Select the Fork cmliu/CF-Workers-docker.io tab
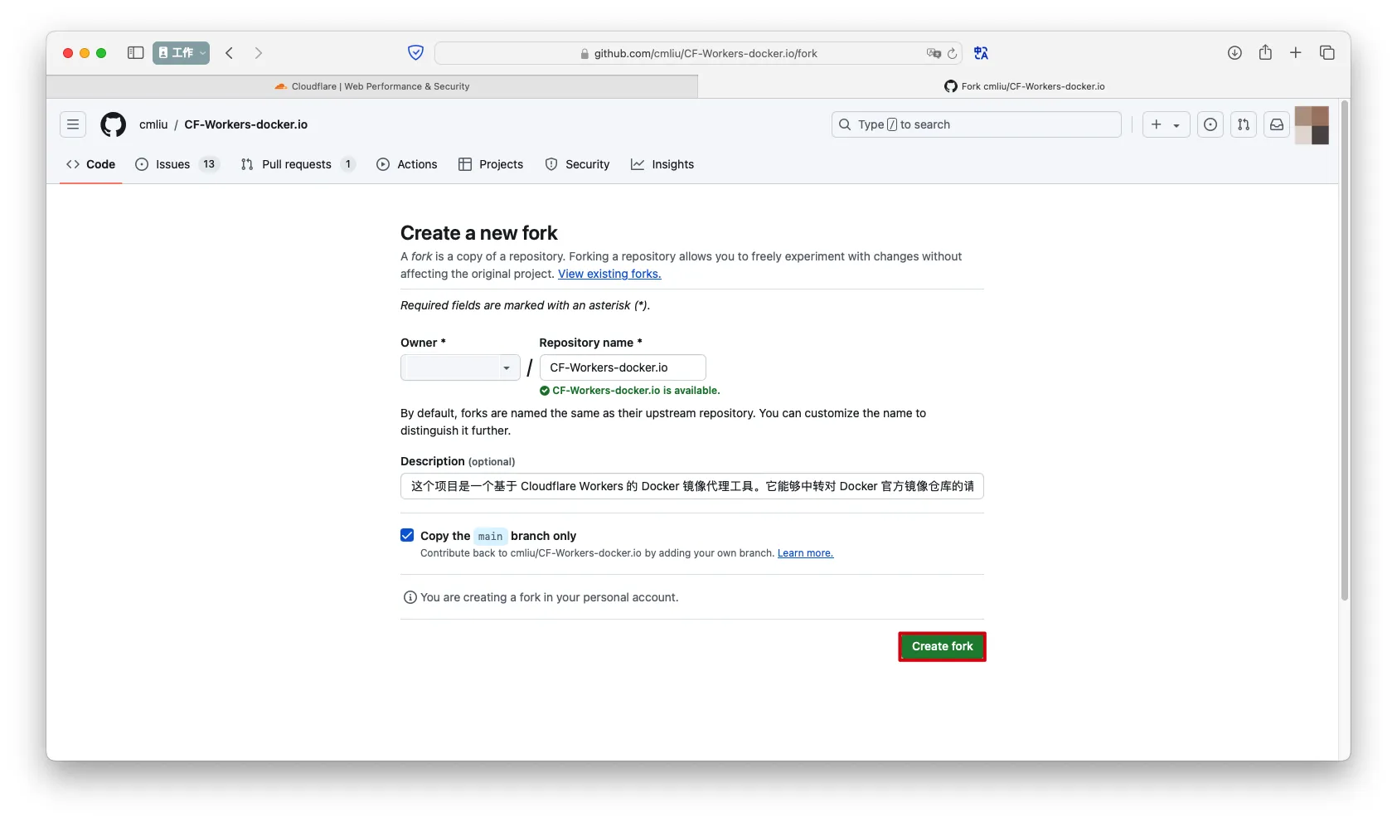This screenshot has width=1397, height=822. point(1024,86)
